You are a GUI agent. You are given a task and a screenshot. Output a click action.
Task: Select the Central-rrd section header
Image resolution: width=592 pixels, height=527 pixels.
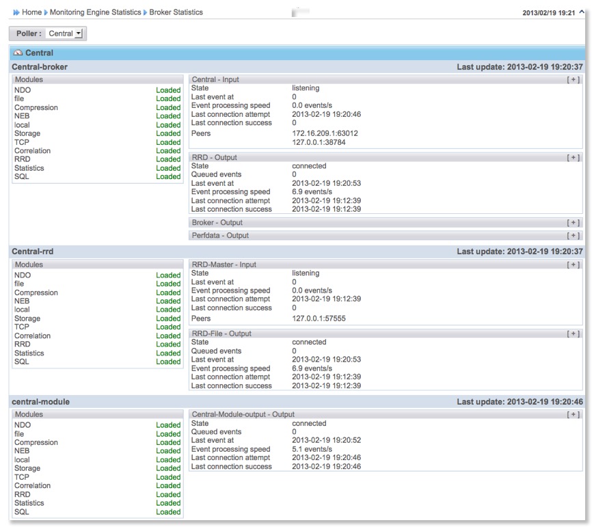click(x=32, y=252)
